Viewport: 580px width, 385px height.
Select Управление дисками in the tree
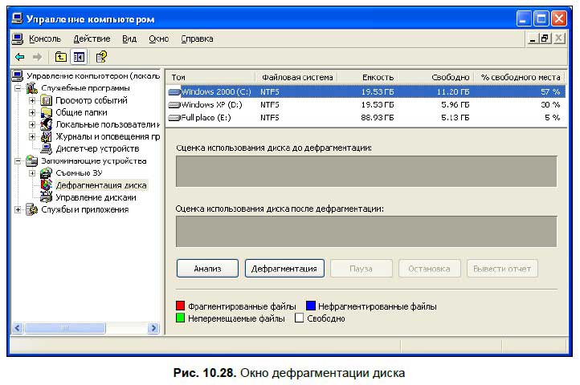point(96,197)
